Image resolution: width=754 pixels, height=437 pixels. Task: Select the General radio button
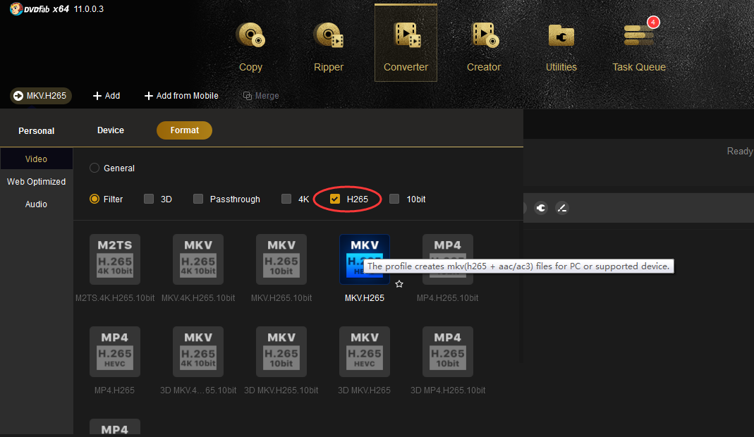(x=95, y=168)
